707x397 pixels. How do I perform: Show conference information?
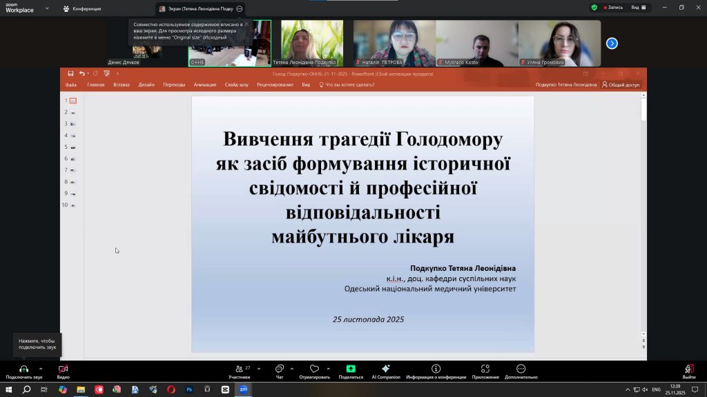click(x=436, y=369)
